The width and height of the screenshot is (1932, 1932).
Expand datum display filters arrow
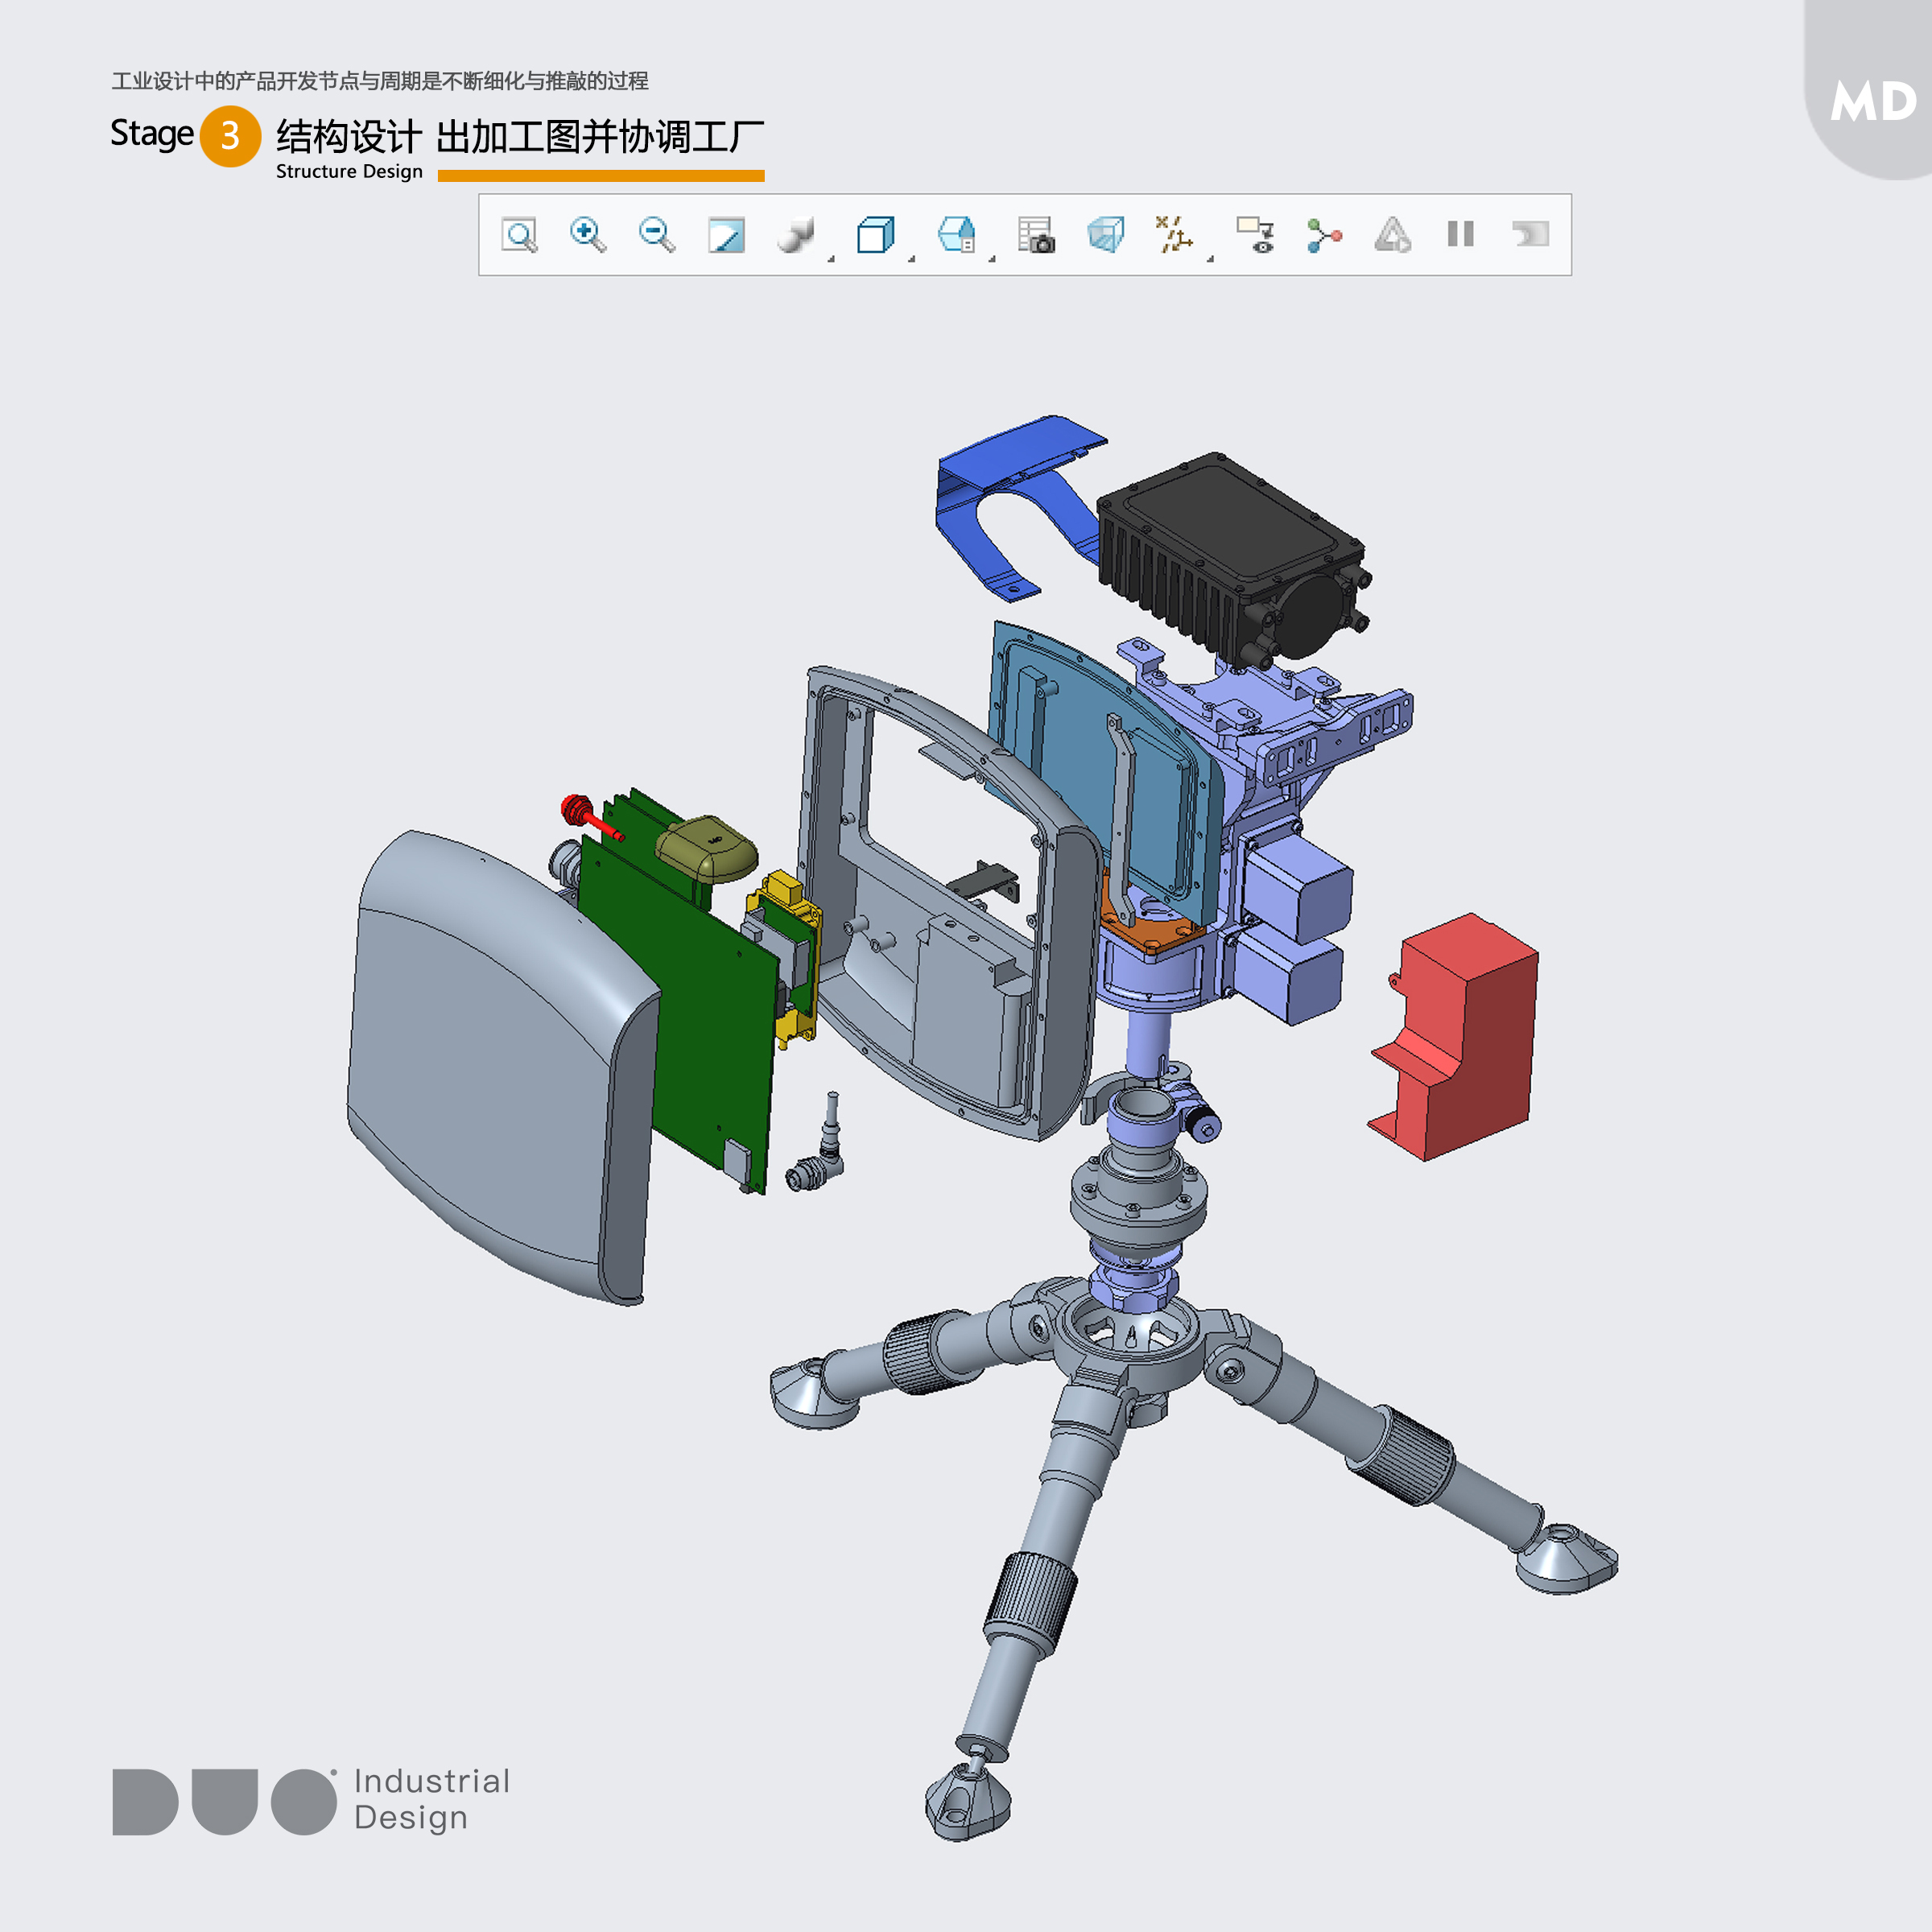tap(1210, 259)
